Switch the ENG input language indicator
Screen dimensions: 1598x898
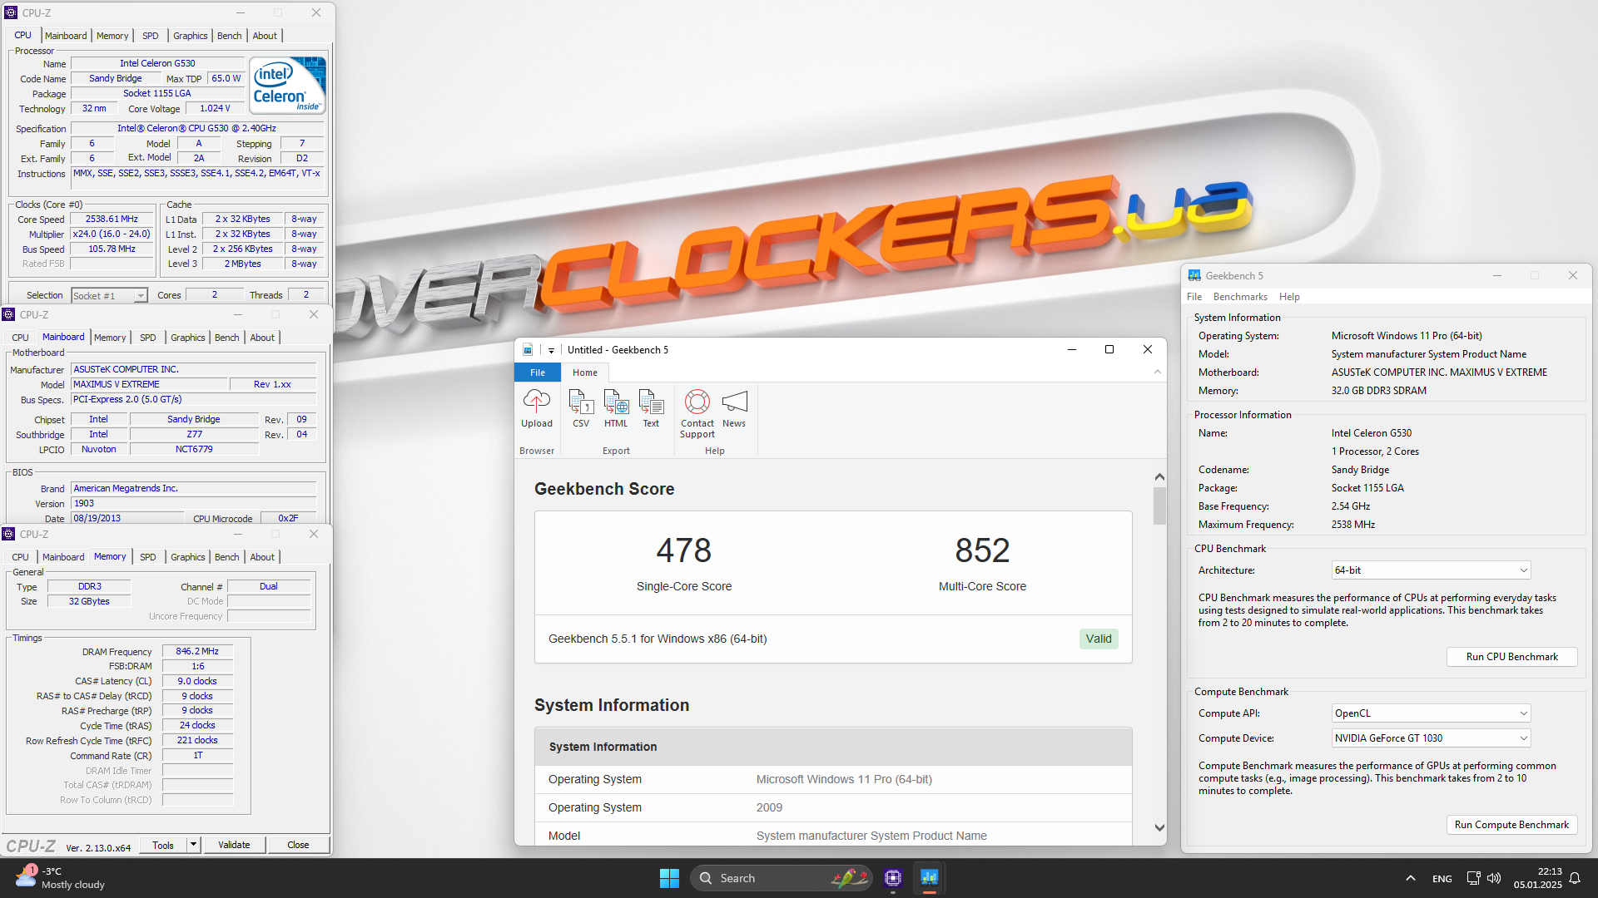pyautogui.click(x=1442, y=879)
